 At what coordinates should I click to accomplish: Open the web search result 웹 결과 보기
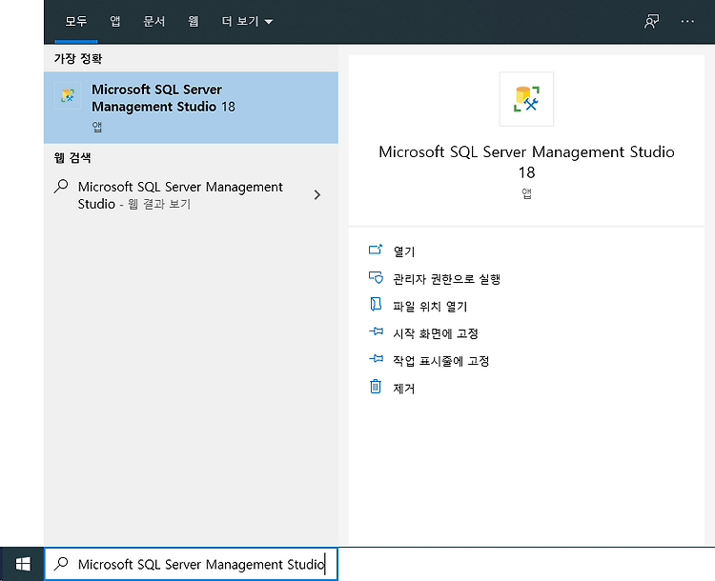click(191, 195)
